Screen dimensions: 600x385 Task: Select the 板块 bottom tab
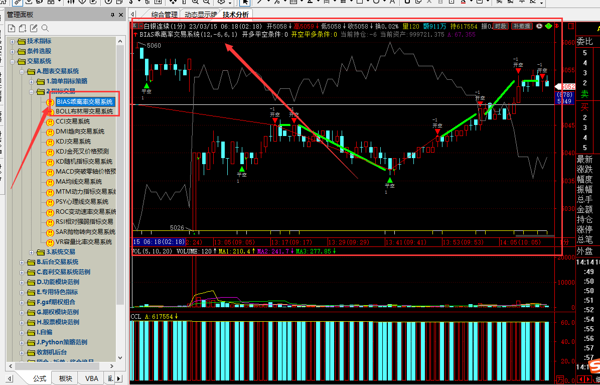pos(65,378)
